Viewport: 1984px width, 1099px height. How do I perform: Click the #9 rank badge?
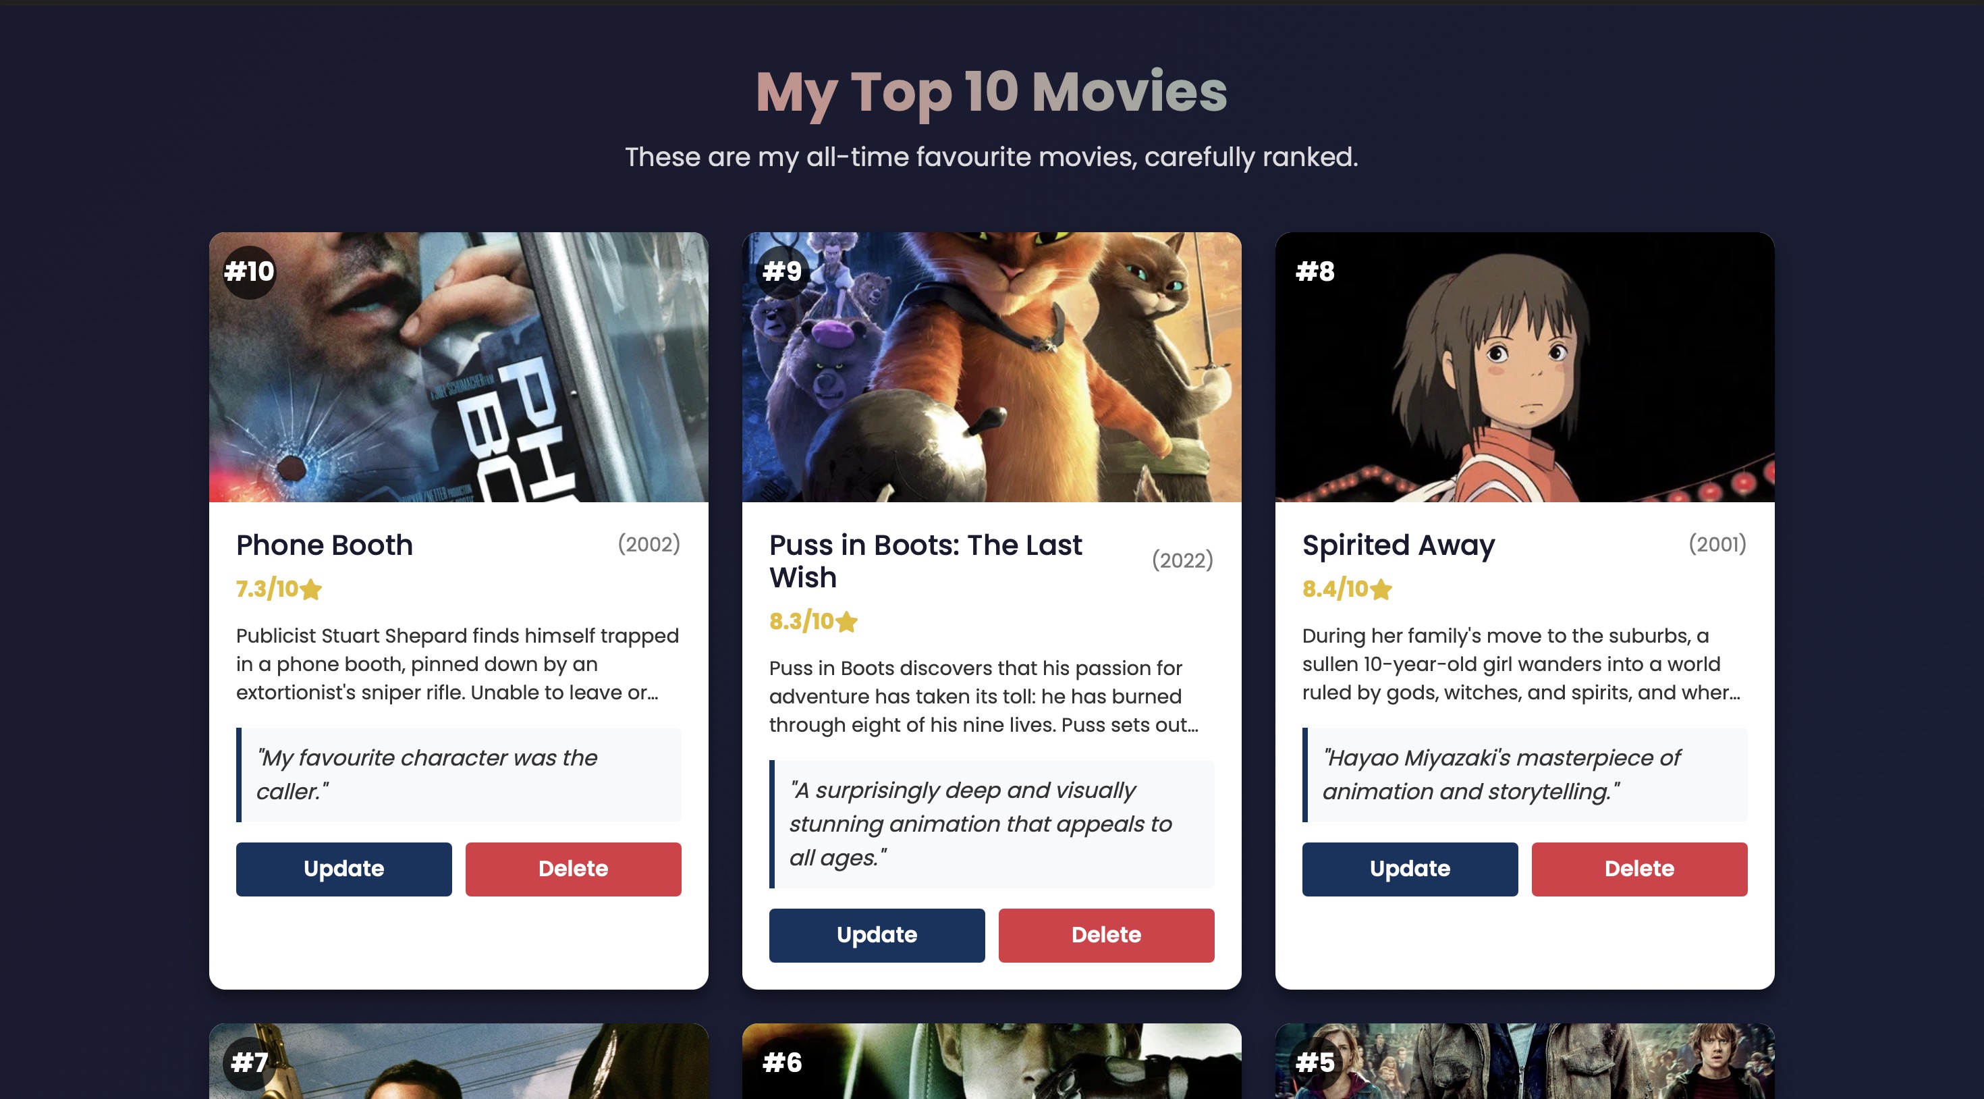coord(781,271)
